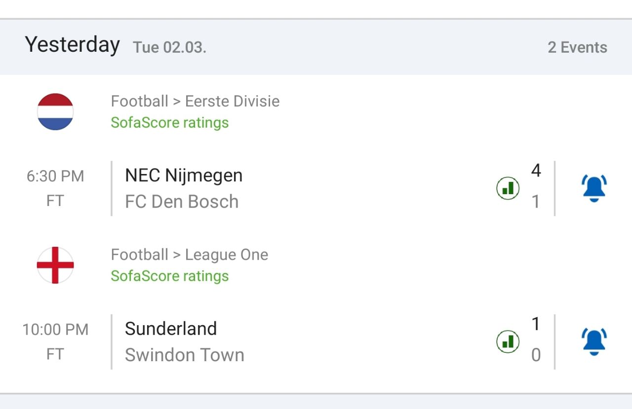Click the 10:00 PM kickoff time

[55, 329]
